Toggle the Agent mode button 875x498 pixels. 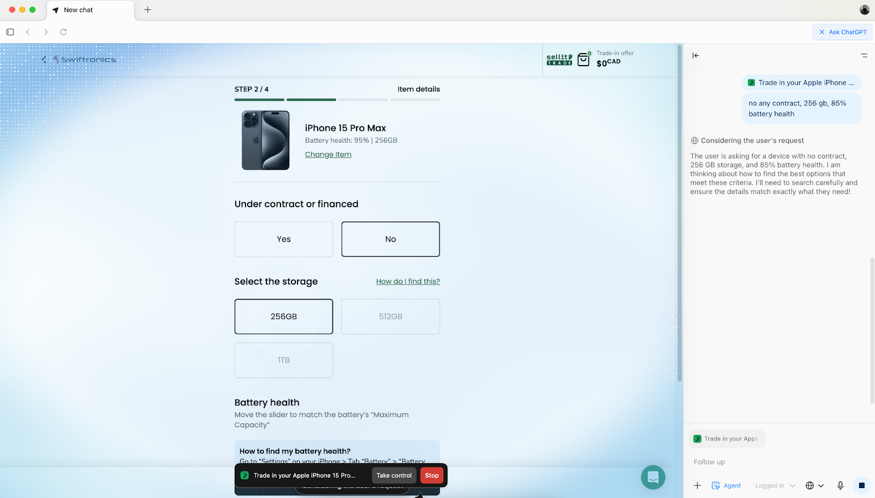(x=726, y=485)
